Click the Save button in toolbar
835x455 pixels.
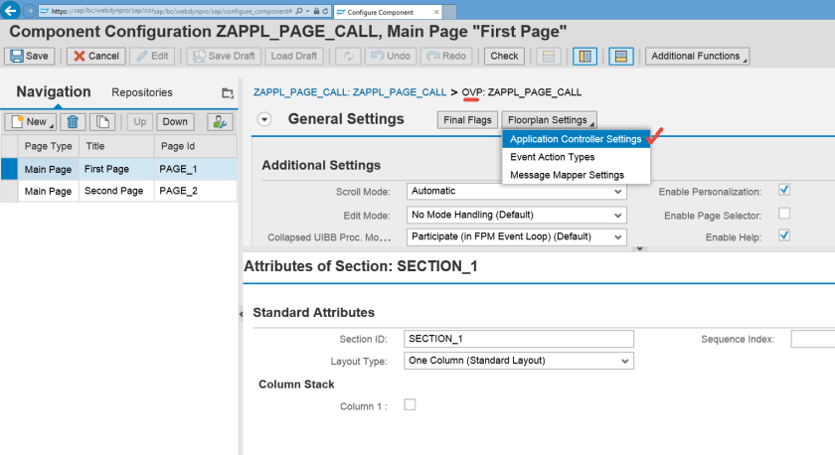coord(30,56)
